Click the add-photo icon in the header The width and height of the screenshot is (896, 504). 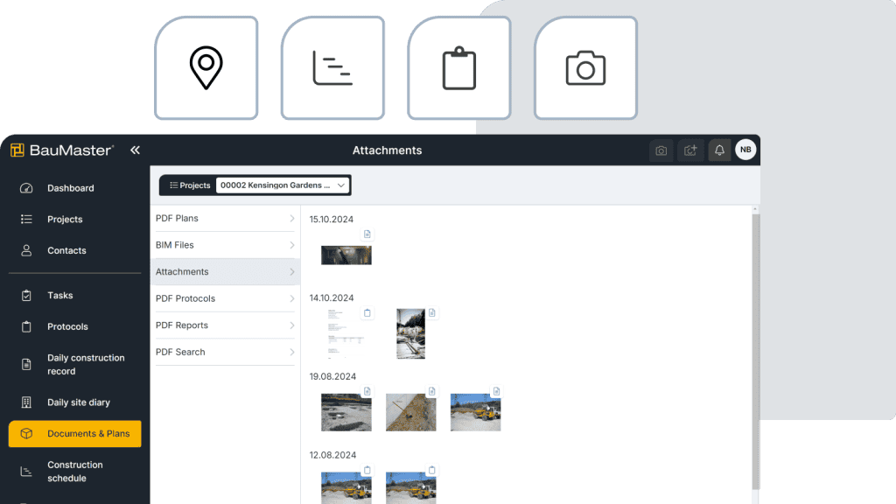coord(689,150)
